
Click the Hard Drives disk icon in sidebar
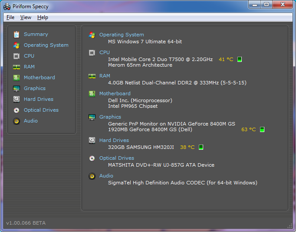(x=16, y=99)
